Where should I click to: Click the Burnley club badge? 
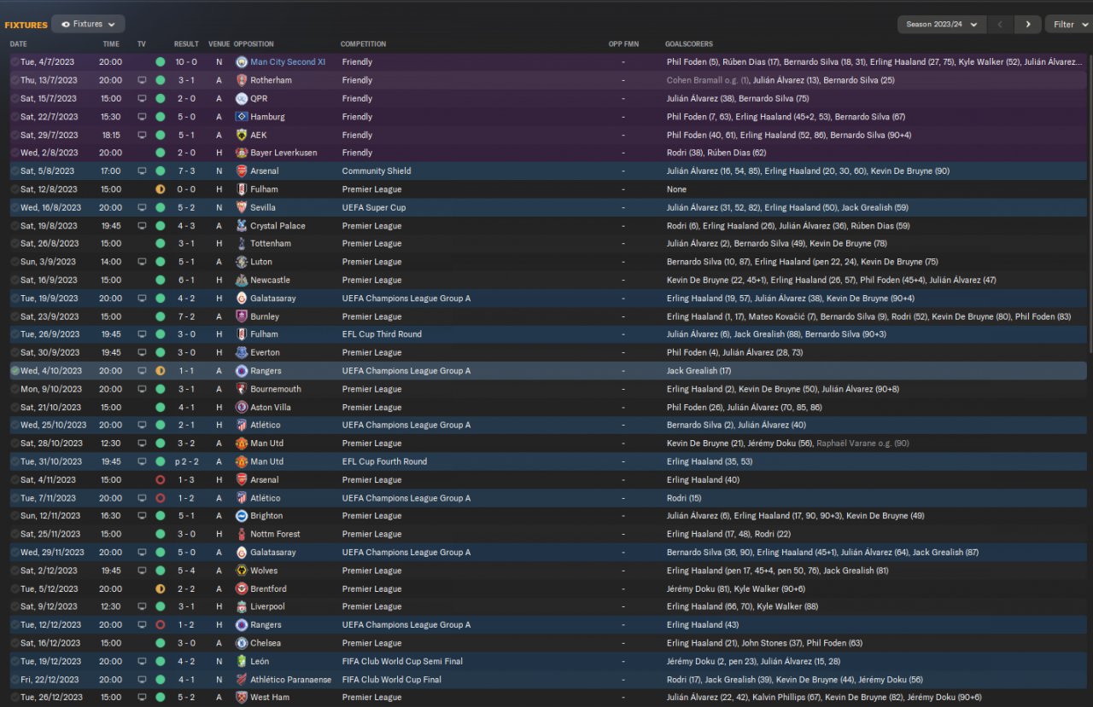click(x=241, y=316)
